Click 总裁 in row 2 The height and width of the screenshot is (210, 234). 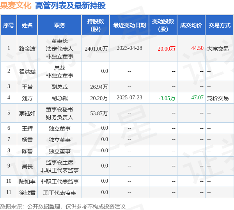point(60,68)
